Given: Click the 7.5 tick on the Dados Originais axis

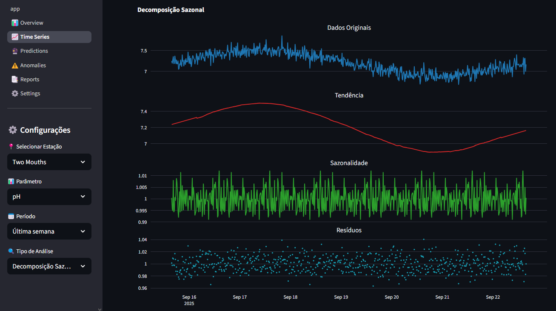Looking at the screenshot, I should coord(144,51).
